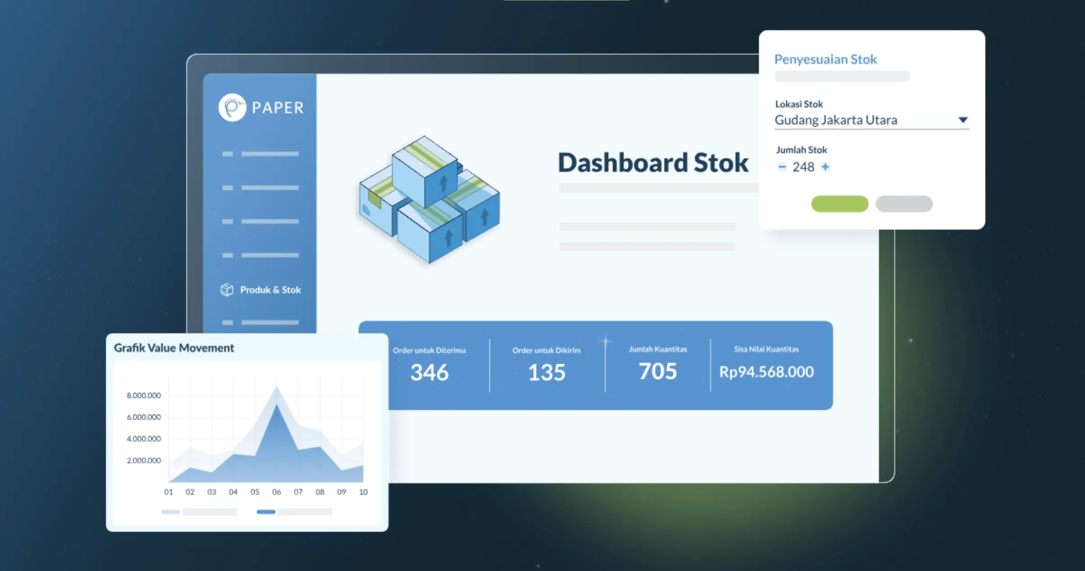Expand the Lokasi Stok selector arrow
1085x571 pixels.
point(963,120)
